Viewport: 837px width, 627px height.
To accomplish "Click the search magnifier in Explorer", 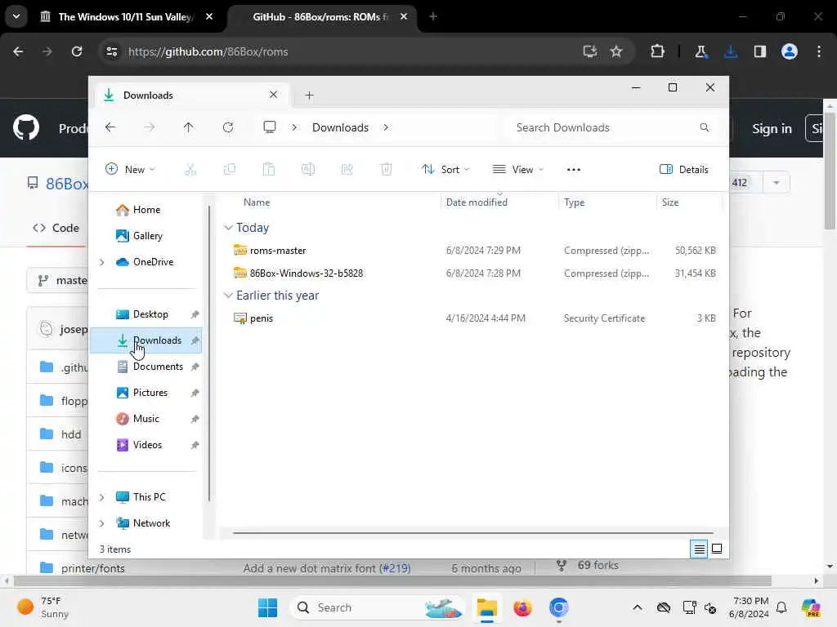I will pyautogui.click(x=704, y=127).
